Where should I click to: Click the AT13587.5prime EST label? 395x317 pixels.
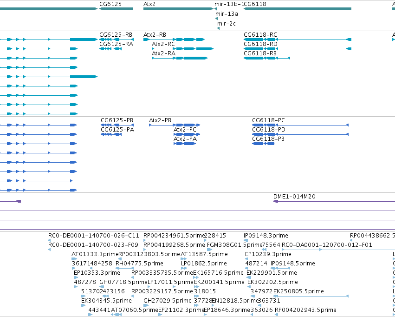click(x=204, y=254)
